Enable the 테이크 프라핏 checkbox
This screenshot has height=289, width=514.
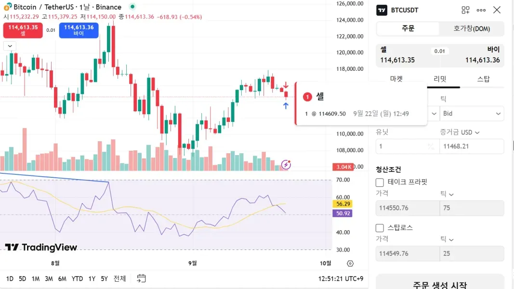pos(380,182)
